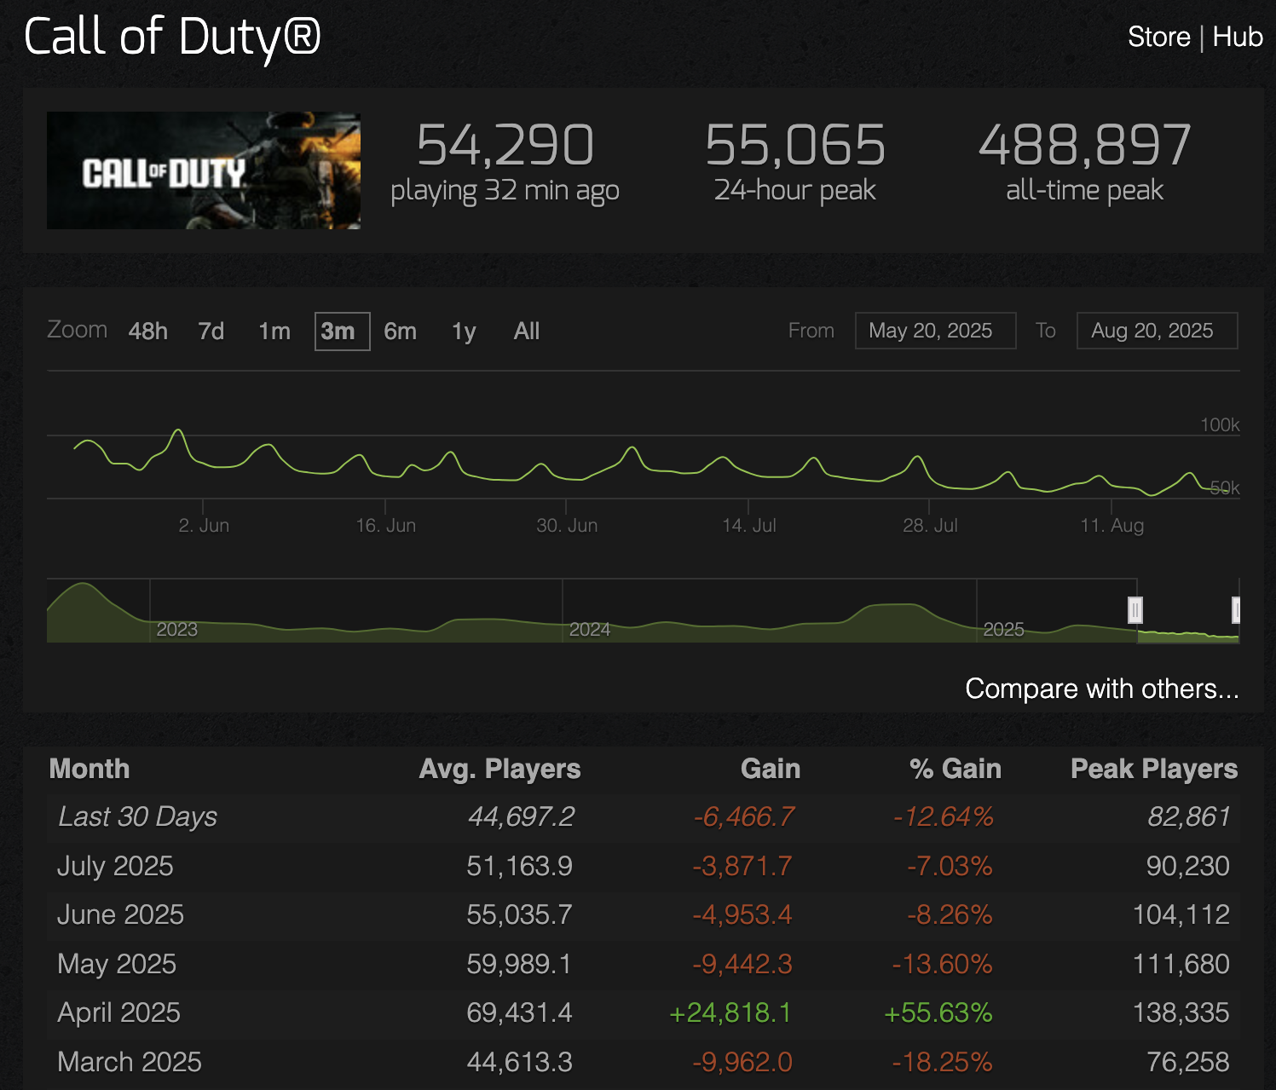Viewport: 1276px width, 1090px height.
Task: Click the 2024 label in navigator
Action: 590,629
